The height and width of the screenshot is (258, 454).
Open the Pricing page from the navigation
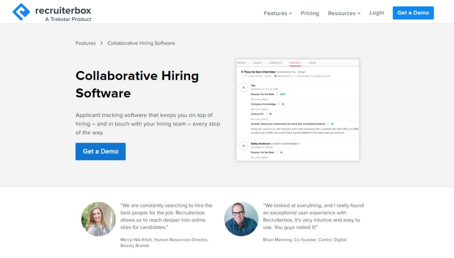pyautogui.click(x=310, y=13)
